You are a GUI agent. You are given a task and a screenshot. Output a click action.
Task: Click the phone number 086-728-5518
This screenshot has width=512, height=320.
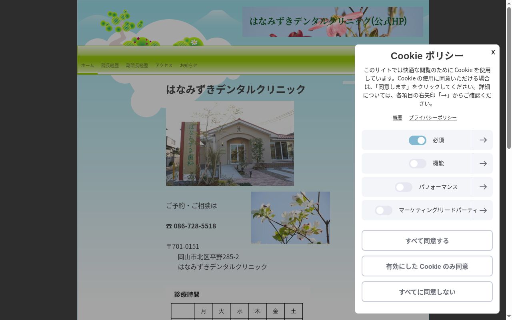(194, 226)
